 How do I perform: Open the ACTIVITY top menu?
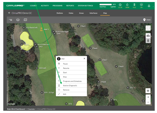point(45,6)
